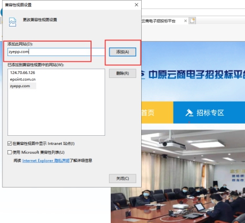The image size is (245, 223).
Task: Open the 首页 navigation menu item
Action: [x=148, y=113]
